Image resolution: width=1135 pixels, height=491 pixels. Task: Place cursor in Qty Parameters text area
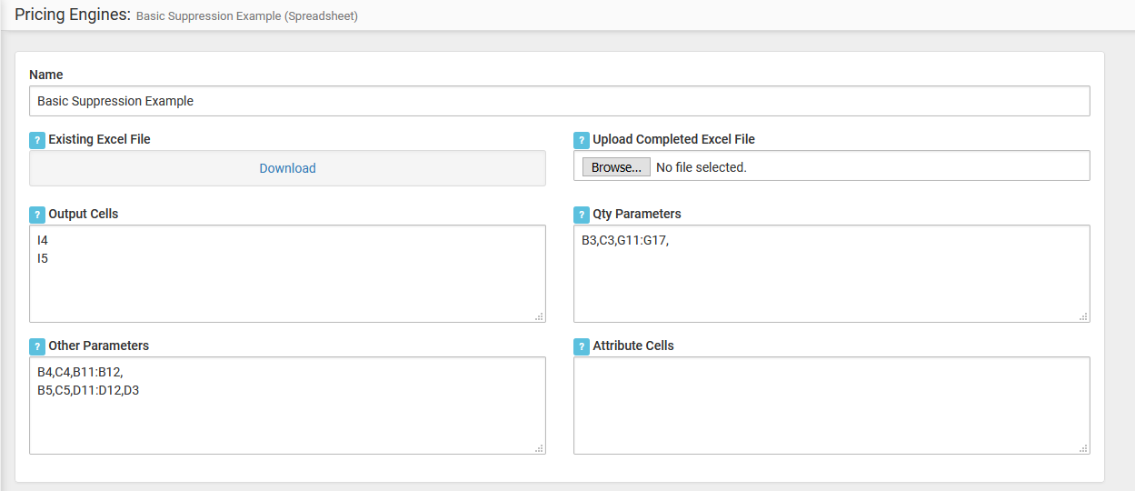coord(831,274)
